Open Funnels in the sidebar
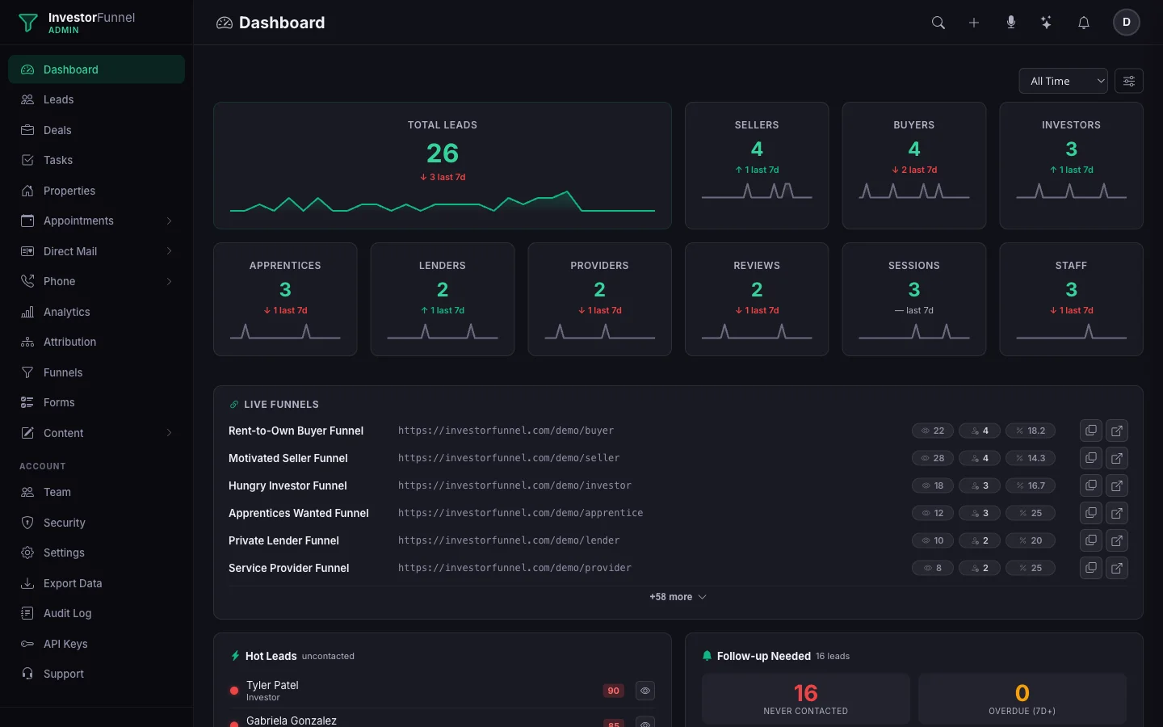This screenshot has height=727, width=1163. (96, 372)
